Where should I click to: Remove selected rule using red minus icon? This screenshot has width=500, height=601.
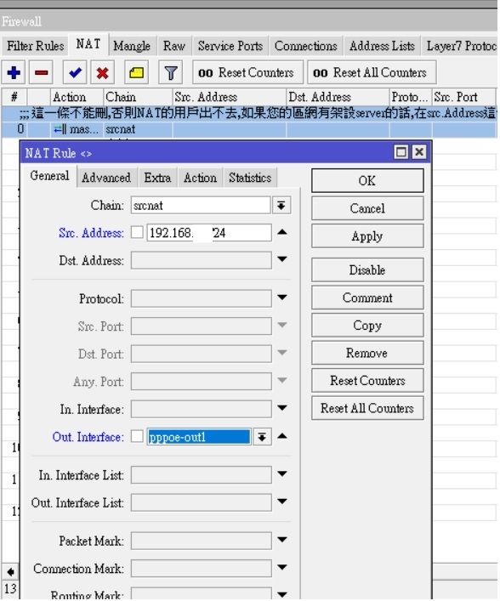(42, 72)
